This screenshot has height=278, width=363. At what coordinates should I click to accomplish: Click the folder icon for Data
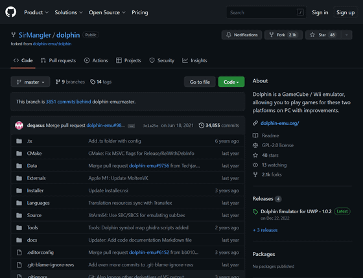(x=19, y=166)
